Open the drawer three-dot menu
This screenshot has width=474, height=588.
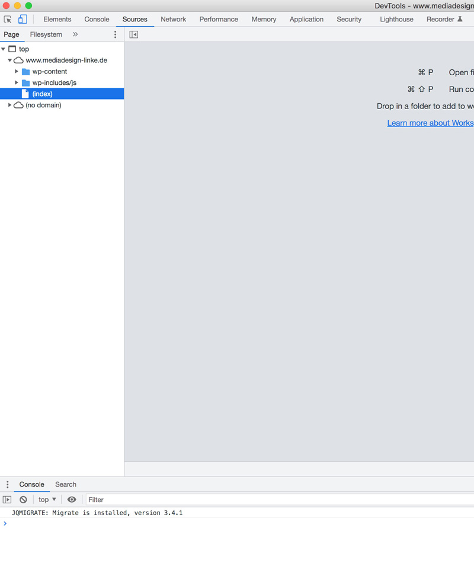7,484
